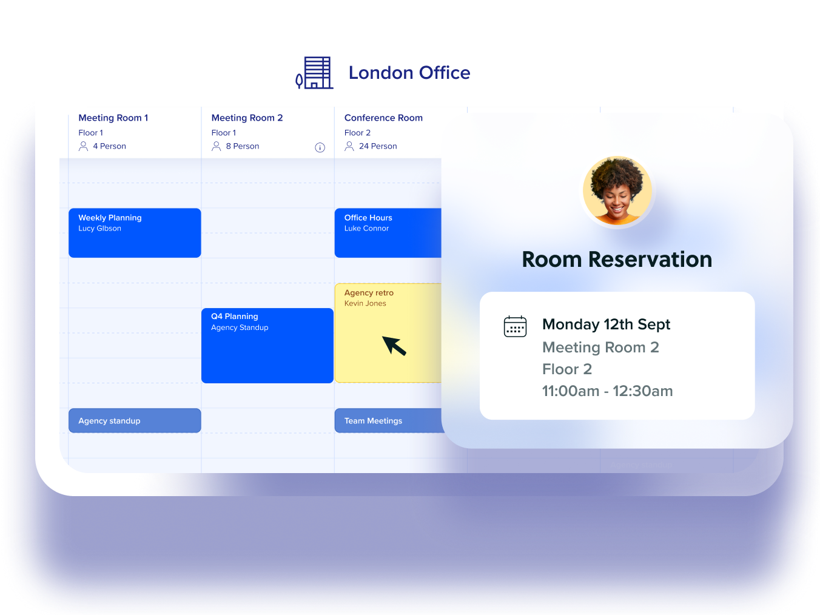The image size is (820, 615).
Task: Click the person icon beside 4 Person
Action: point(84,146)
